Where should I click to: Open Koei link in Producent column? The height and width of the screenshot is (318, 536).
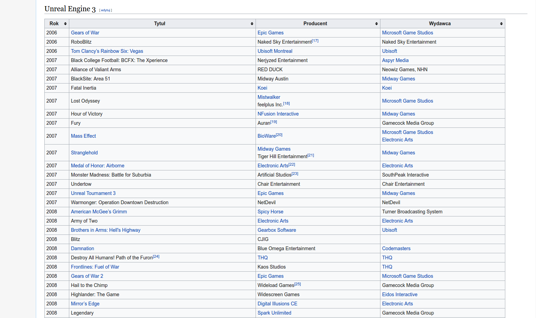[x=262, y=88]
